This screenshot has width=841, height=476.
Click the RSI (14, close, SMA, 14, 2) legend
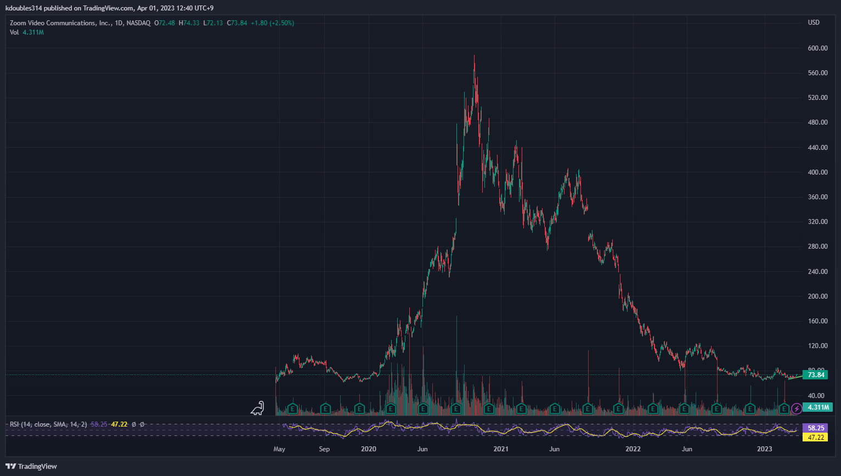click(x=48, y=424)
